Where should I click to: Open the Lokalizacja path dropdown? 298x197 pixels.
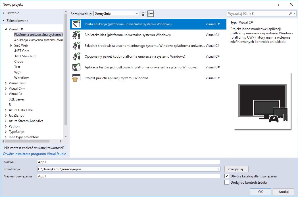218,169
